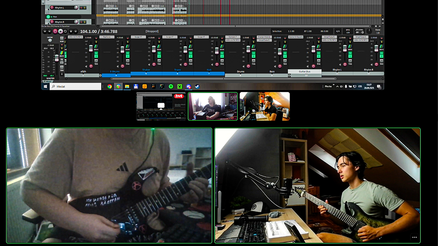Click the timeline zoom in plus button
Image resolution: width=438 pixels, height=246 pixels.
(376, 26)
